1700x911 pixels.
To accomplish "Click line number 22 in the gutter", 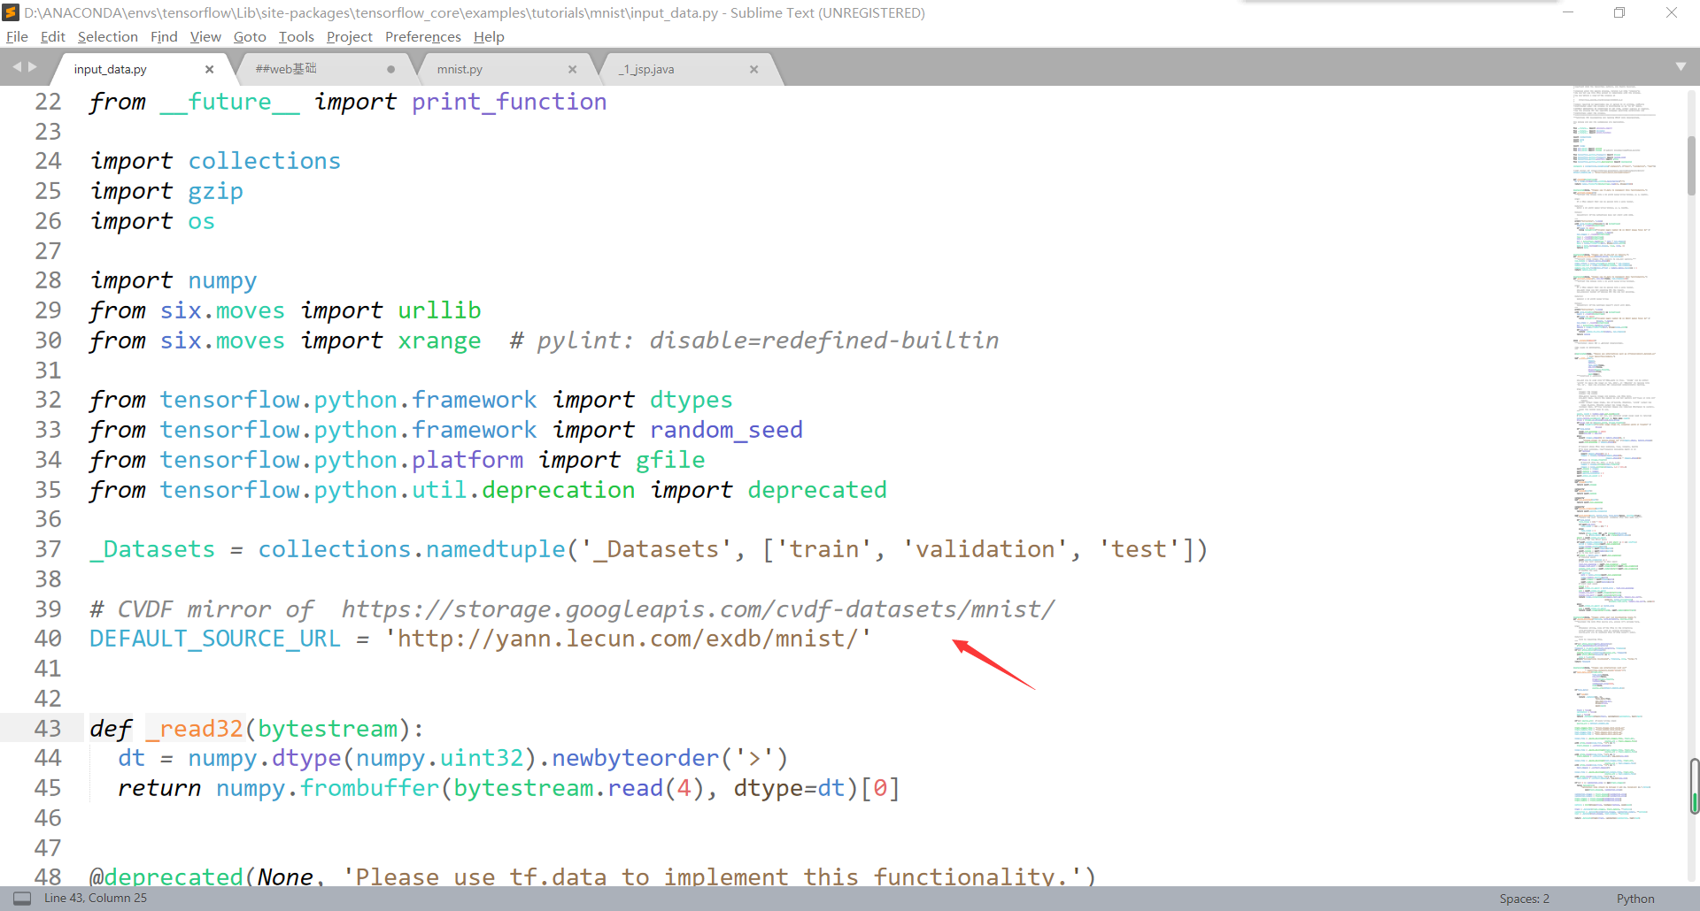I will coord(48,102).
